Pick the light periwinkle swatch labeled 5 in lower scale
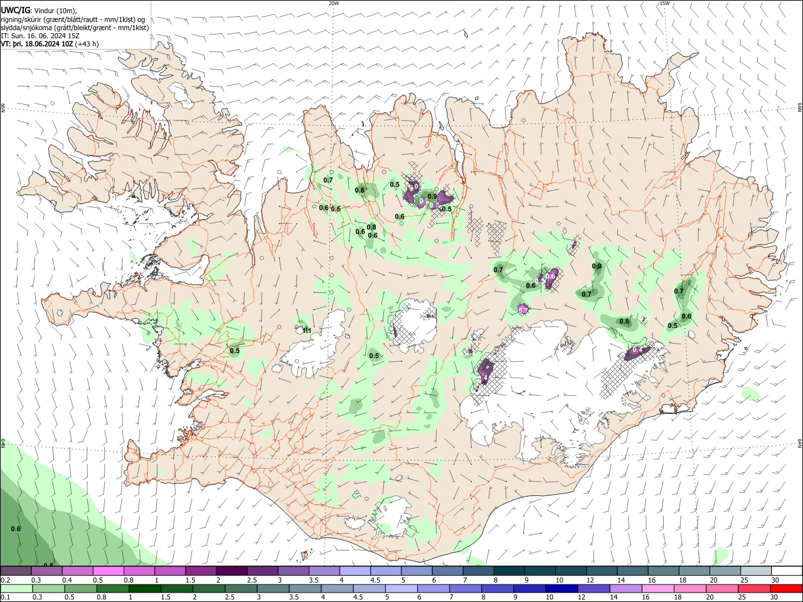The height and width of the screenshot is (602, 803). [401, 588]
